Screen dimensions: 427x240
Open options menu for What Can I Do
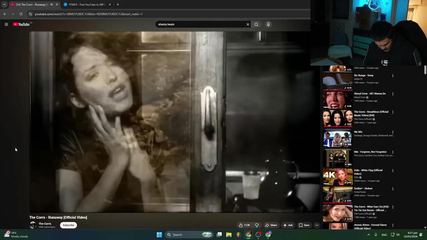point(393,207)
